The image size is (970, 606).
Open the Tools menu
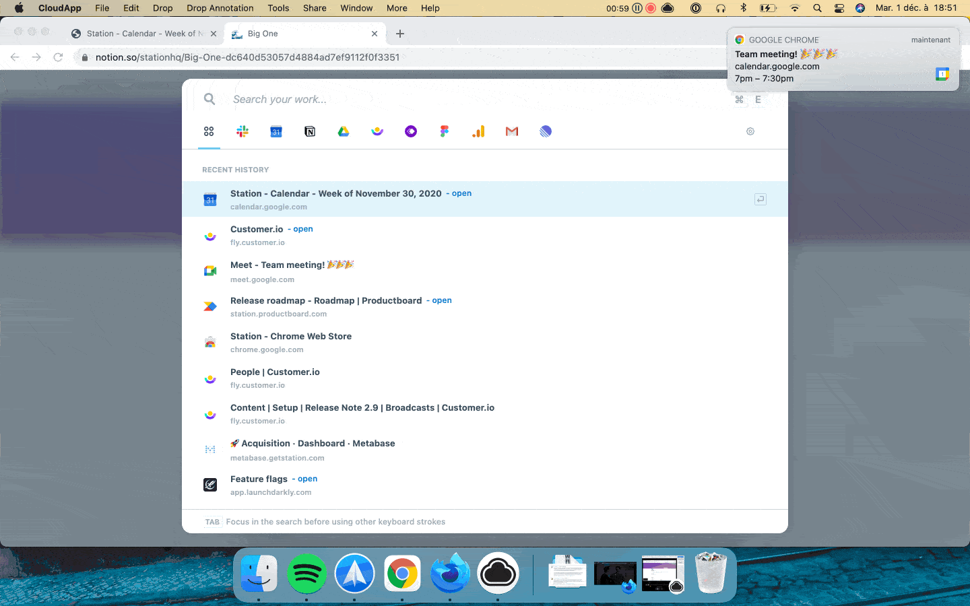pos(278,8)
